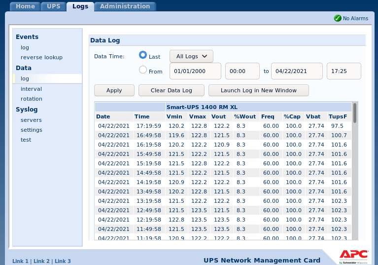Open Syslog servers page
378x265 pixels.
point(31,120)
